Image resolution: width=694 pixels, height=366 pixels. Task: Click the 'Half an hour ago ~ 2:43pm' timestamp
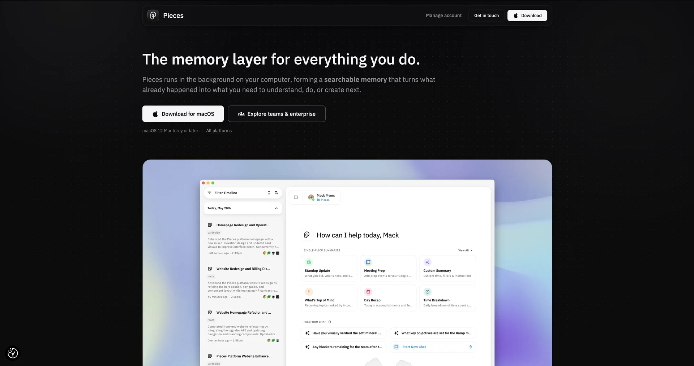point(225,253)
